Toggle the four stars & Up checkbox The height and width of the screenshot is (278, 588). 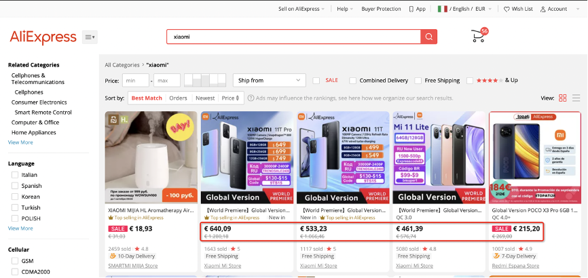[470, 81]
